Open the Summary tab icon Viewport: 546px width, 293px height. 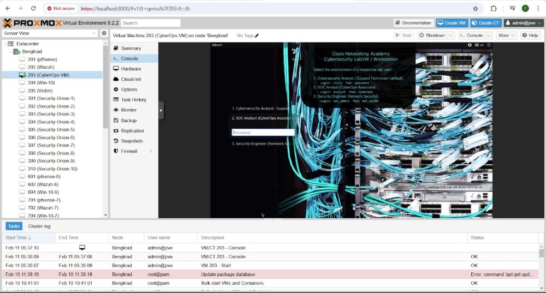116,49
